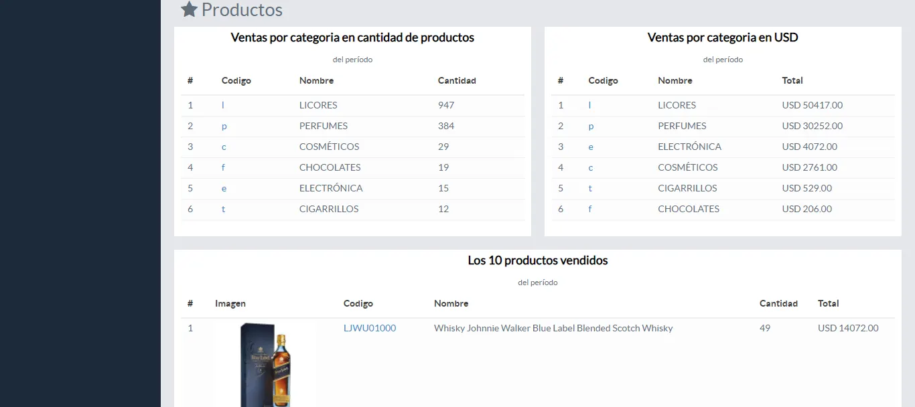Click the star icon beside Productos heading

(x=189, y=10)
